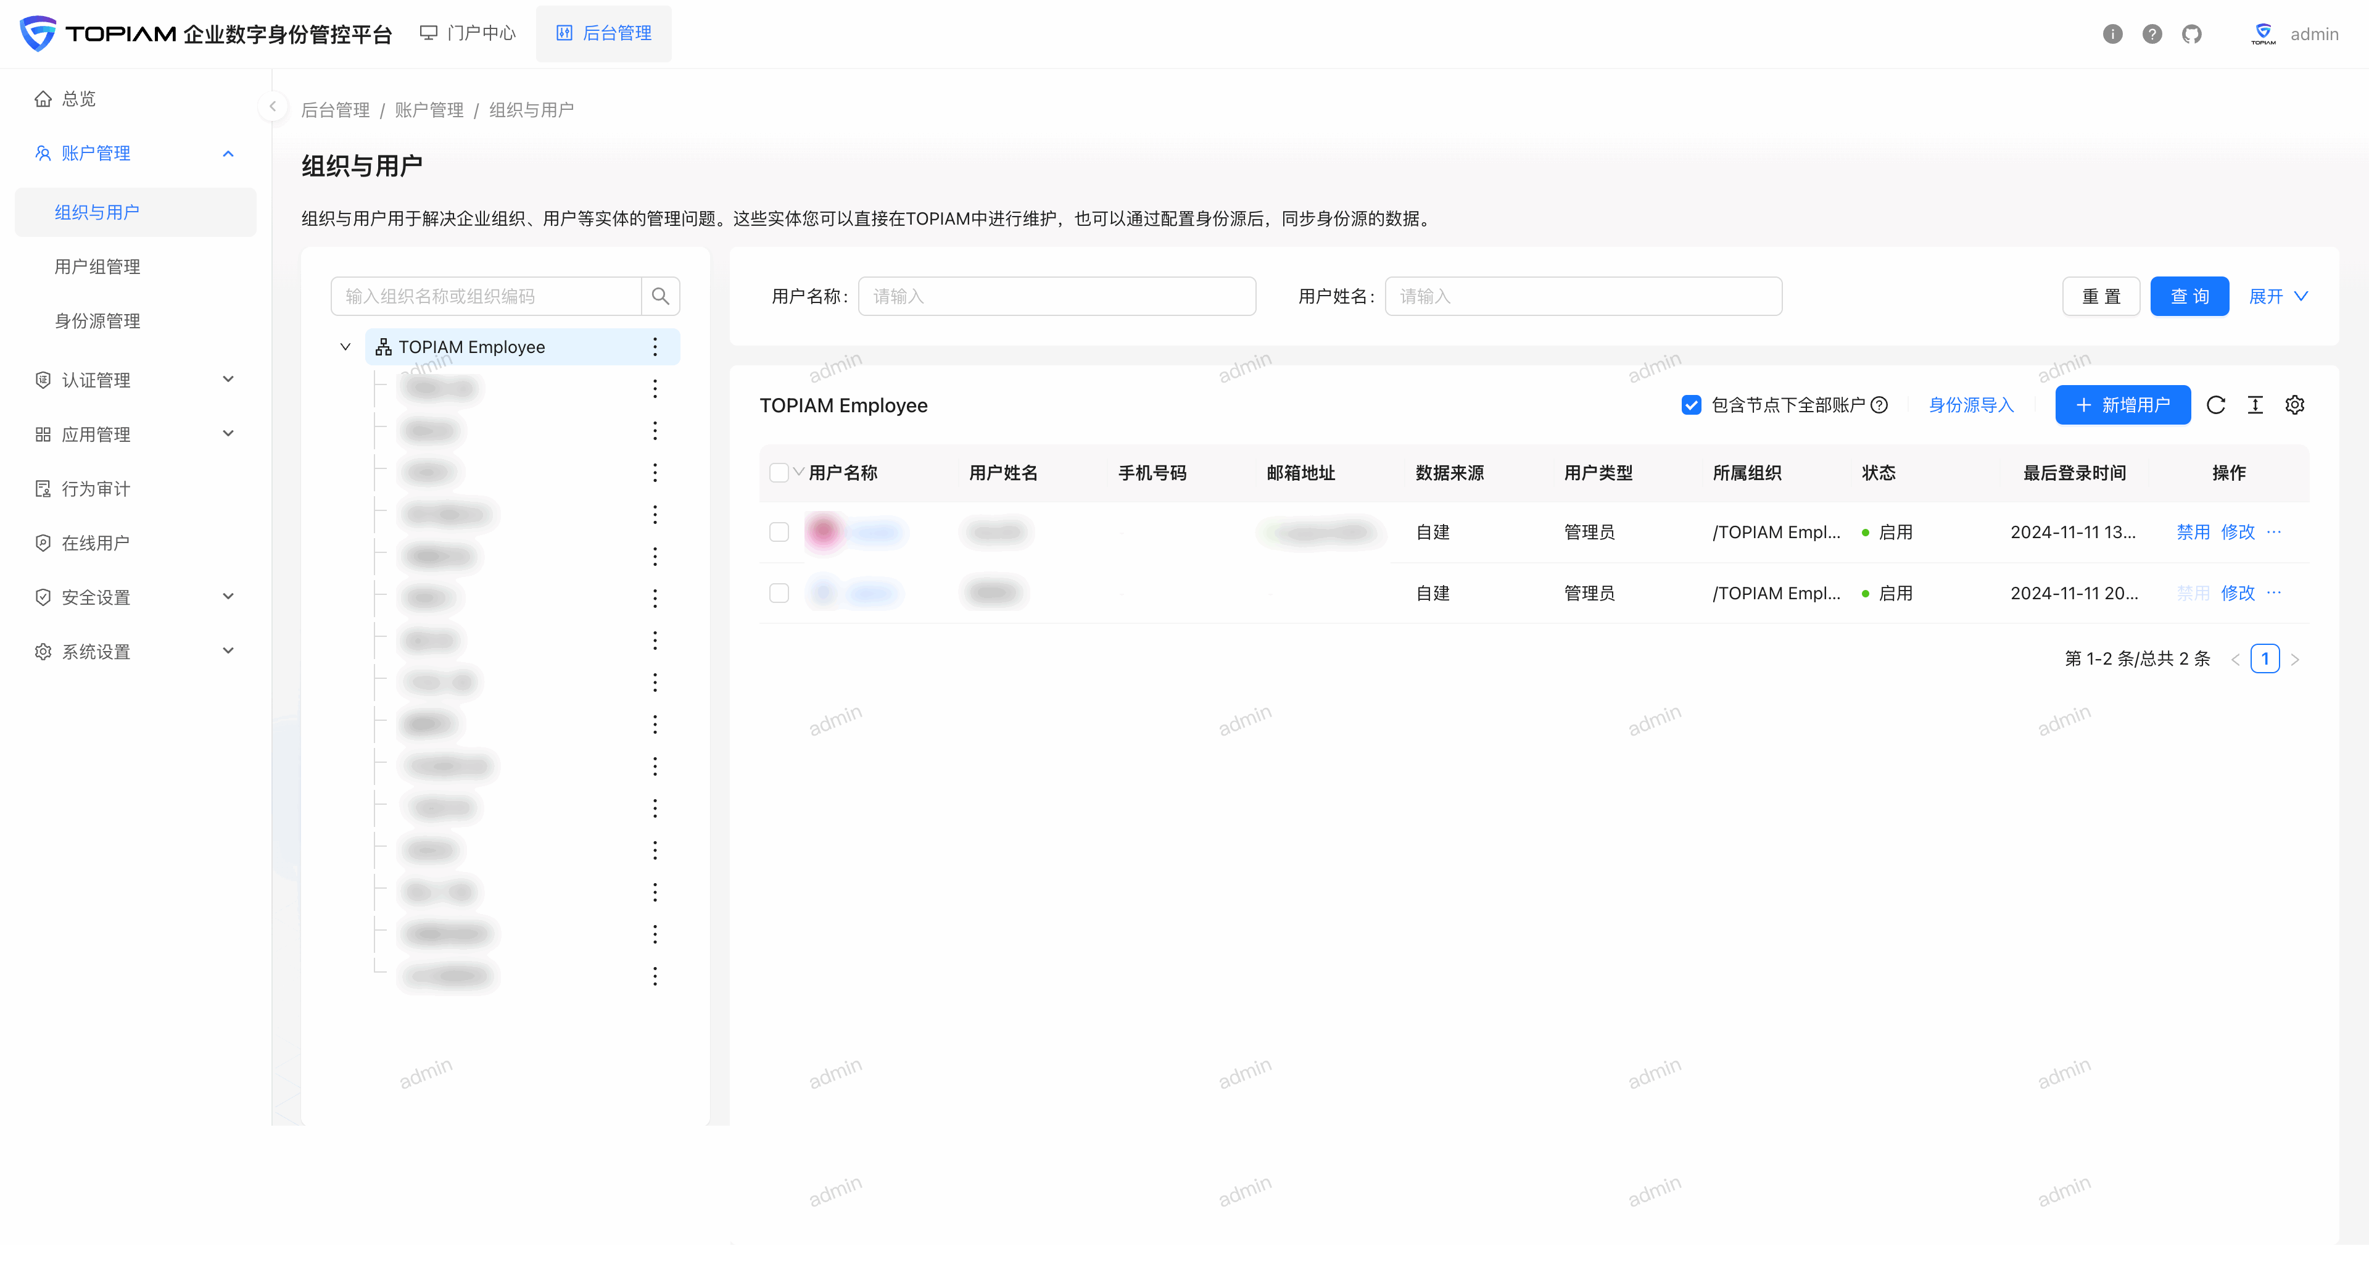The width and height of the screenshot is (2369, 1275).
Task: Focus the 用户姓名 search input
Action: point(1584,296)
